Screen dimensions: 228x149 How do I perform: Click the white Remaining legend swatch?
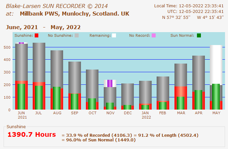[114, 35]
